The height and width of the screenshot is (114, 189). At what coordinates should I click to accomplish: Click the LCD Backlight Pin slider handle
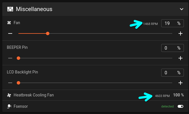click(18, 83)
